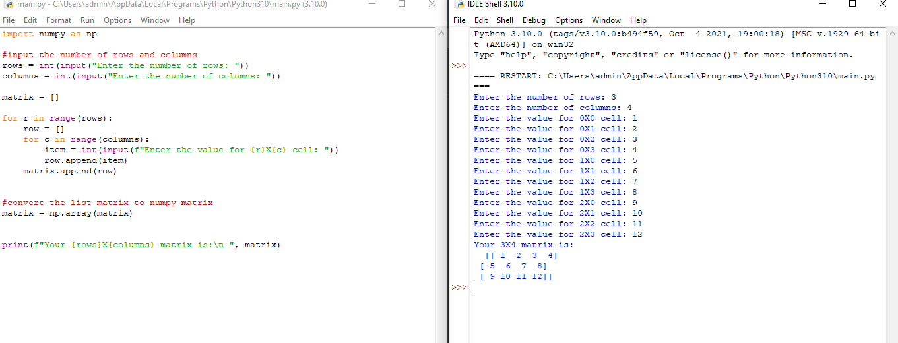This screenshot has height=343, width=898.
Task: Click the editor scrollbar up arrow
Action: tap(441, 33)
